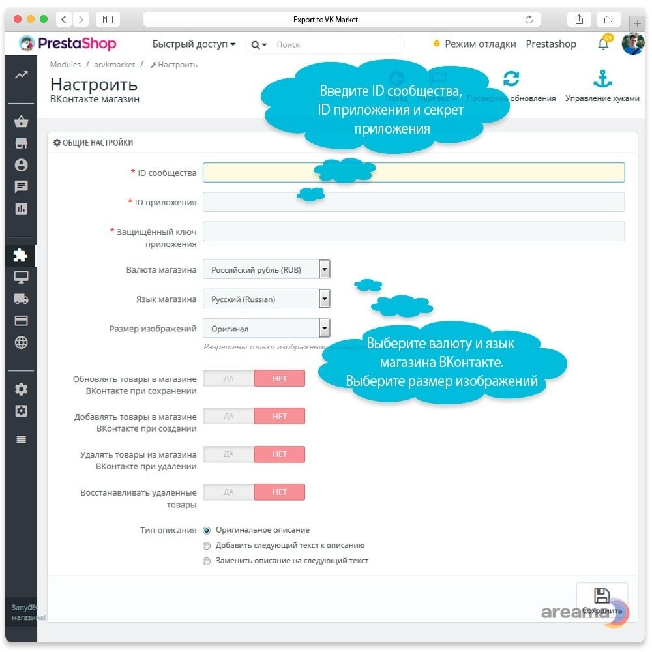Open Customer Service chat icon in sidebar
652x652 pixels.
22,186
